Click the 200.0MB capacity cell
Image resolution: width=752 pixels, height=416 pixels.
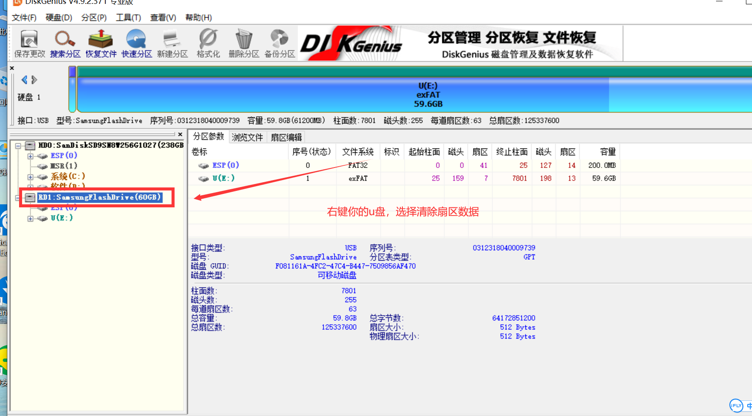tap(602, 165)
